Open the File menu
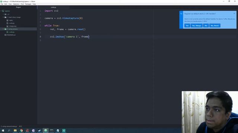 pyautogui.click(x=2, y=4)
